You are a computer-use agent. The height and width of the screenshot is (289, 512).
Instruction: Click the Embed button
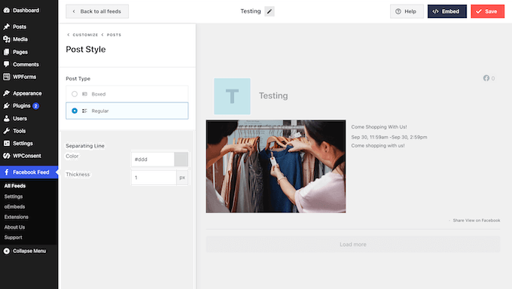click(x=447, y=11)
